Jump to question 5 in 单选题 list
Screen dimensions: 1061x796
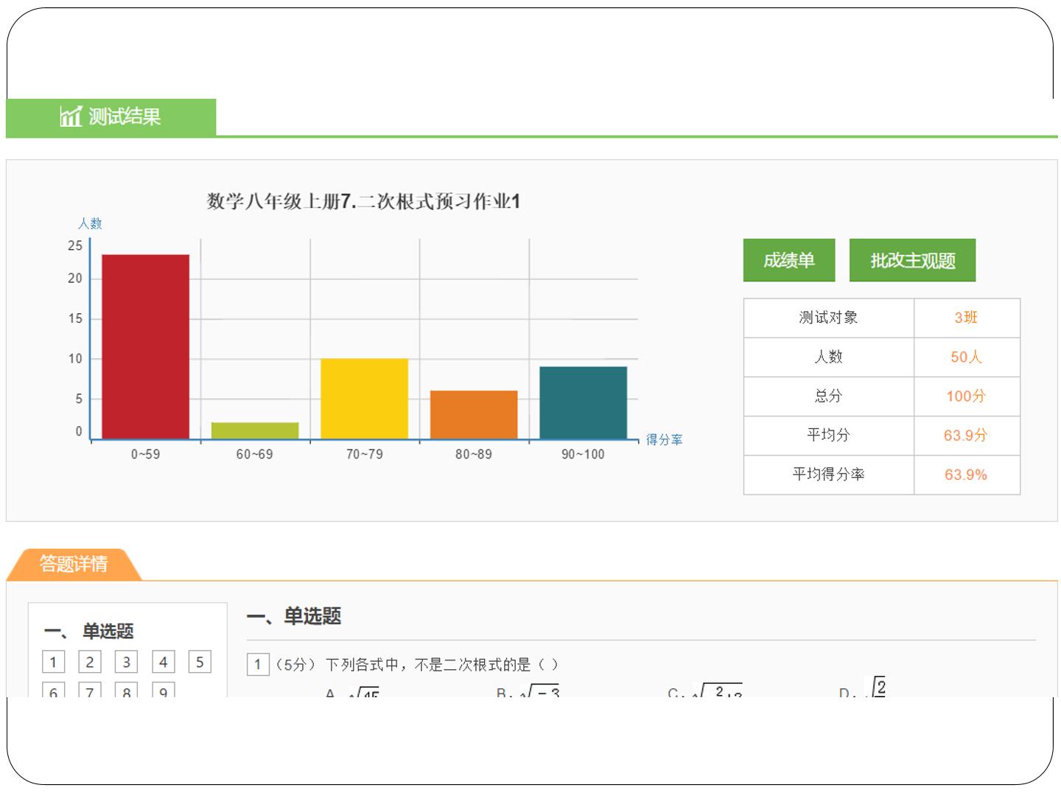pyautogui.click(x=200, y=662)
